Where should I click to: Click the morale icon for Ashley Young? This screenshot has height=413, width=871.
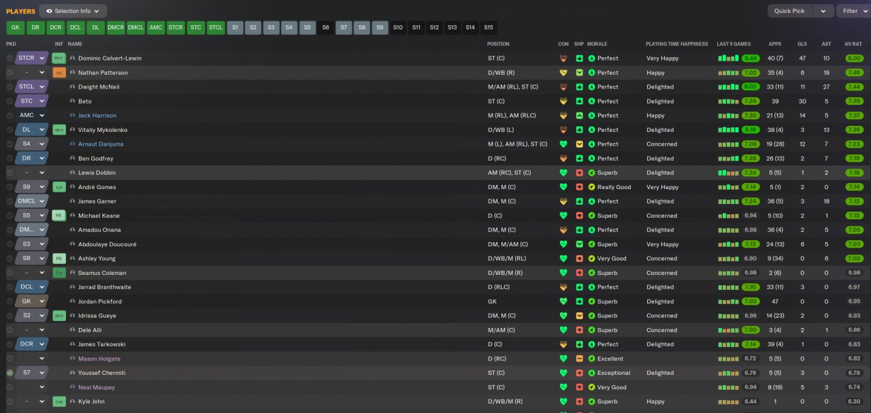coord(592,258)
